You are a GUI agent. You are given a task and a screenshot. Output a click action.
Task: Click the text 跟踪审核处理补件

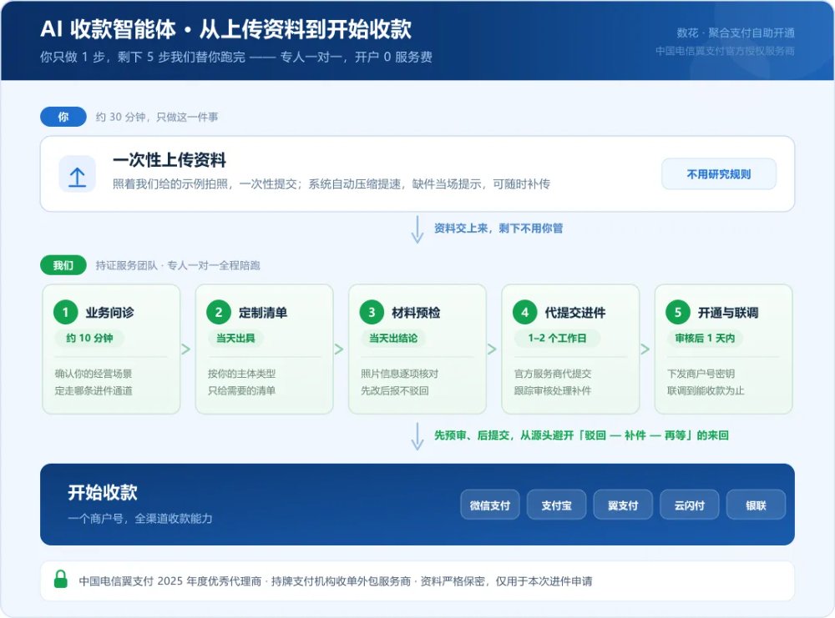(x=553, y=391)
